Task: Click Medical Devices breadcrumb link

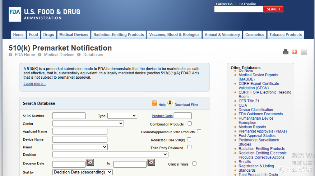Action: (59, 55)
